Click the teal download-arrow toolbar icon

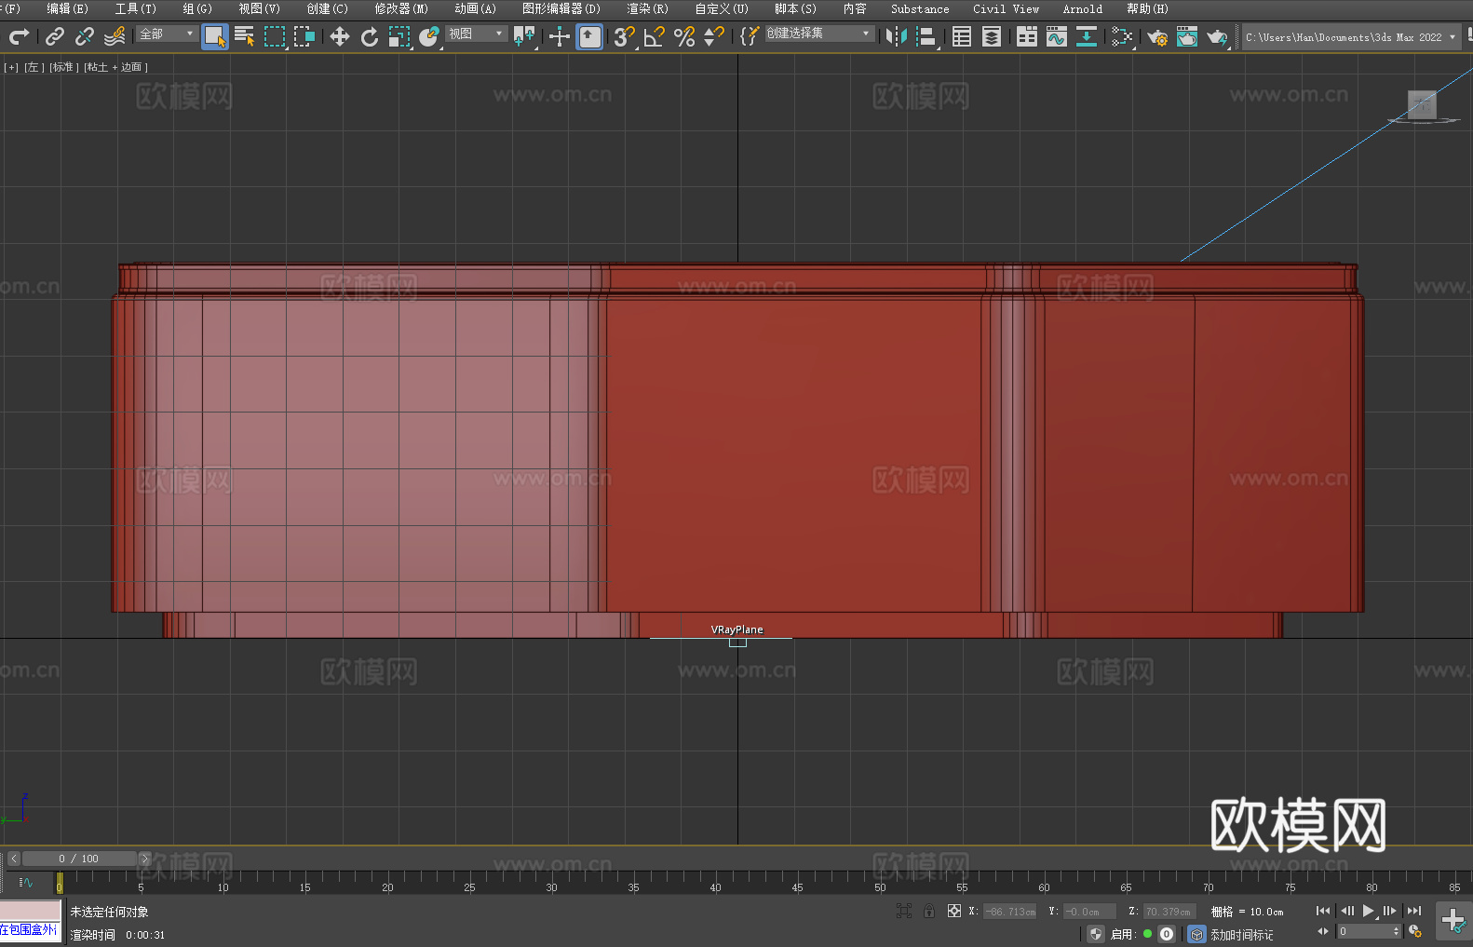[x=1087, y=36]
